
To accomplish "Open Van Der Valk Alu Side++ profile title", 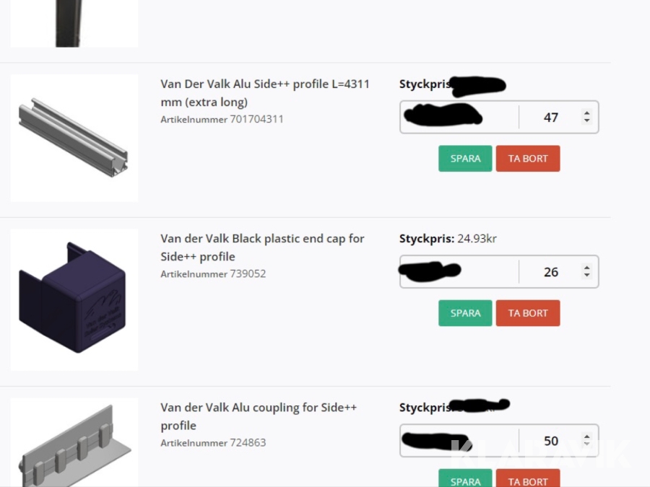I will [264, 93].
